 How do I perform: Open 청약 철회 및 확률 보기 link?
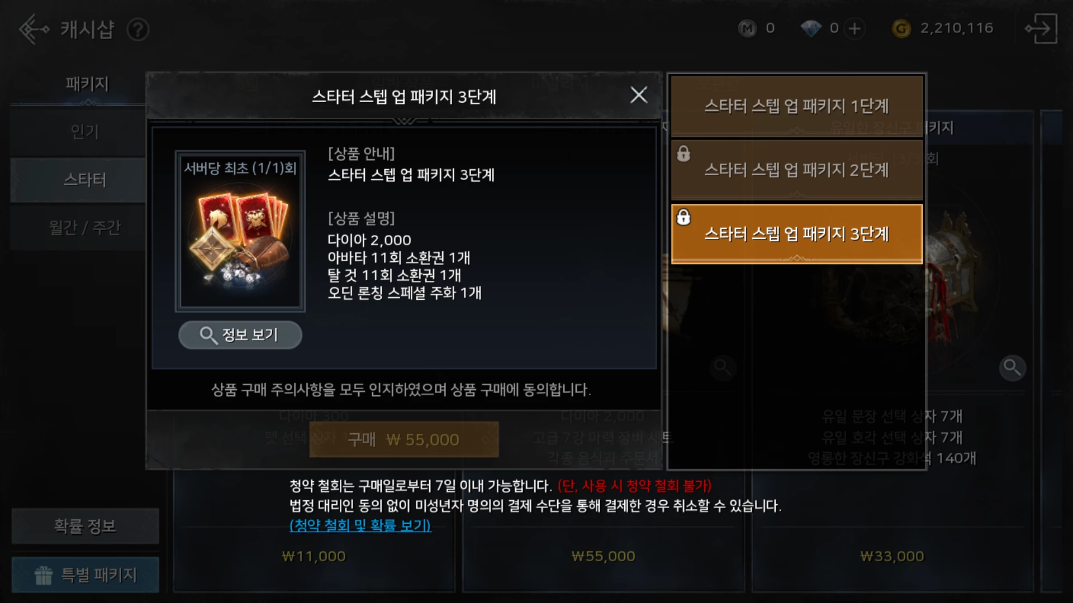[x=360, y=525]
